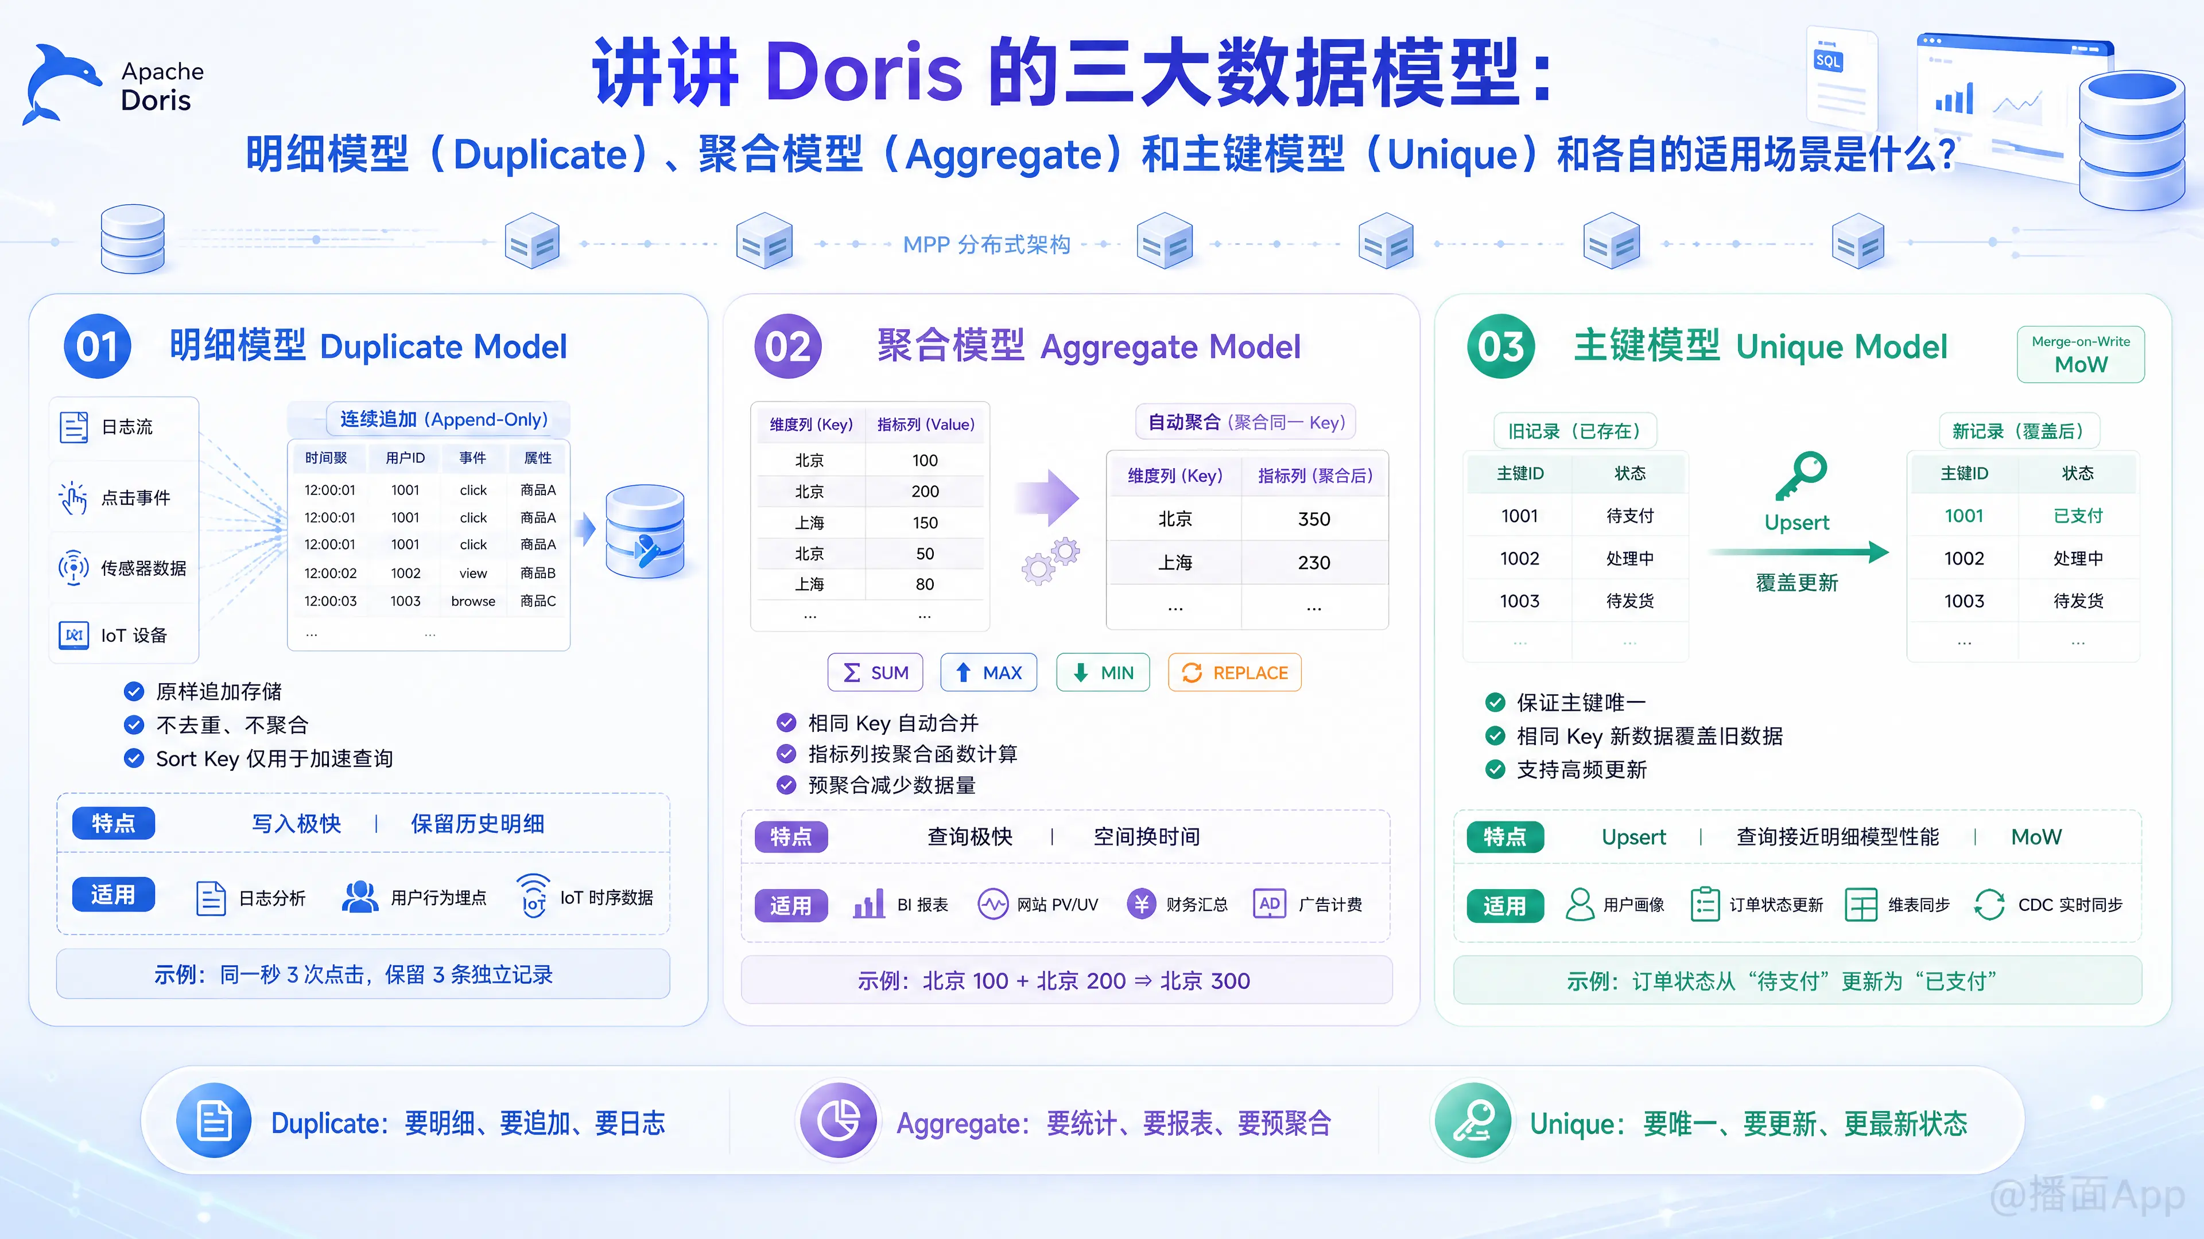Screen dimensions: 2204x1239
Task: Click the checkmark beside 预聚合减少数据量
Action: tap(786, 784)
